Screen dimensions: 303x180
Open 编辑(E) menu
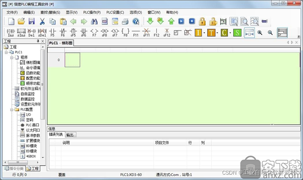[29, 13]
